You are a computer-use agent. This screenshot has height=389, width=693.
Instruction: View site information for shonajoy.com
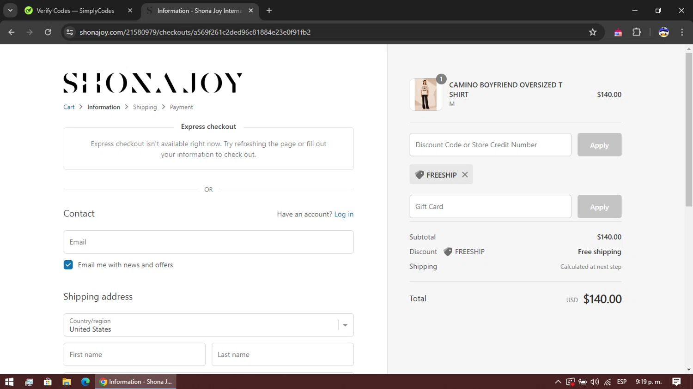tap(70, 32)
